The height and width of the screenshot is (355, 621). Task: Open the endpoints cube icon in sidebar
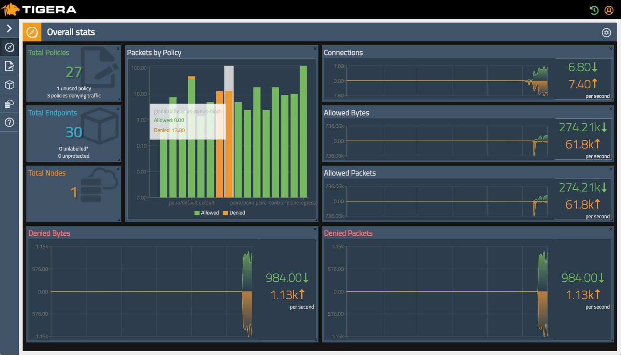9,85
